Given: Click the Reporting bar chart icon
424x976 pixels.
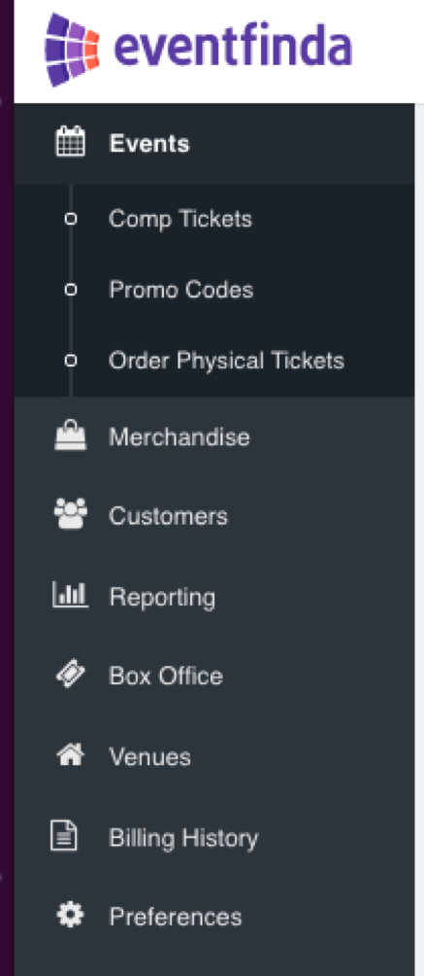Looking at the screenshot, I should point(70,594).
